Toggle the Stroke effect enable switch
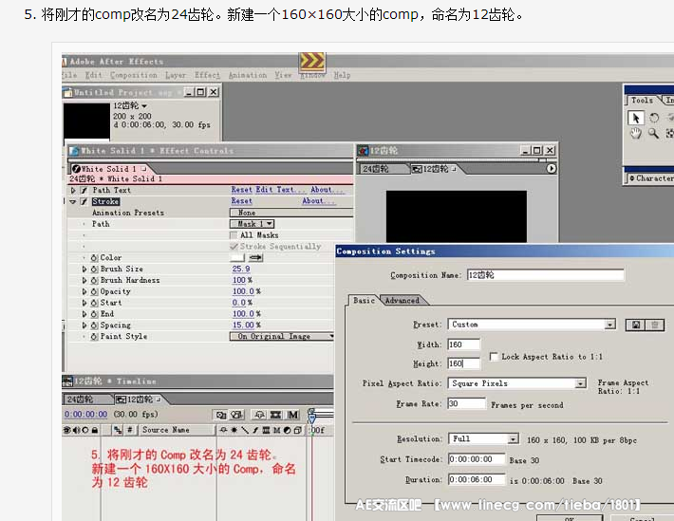 84,201
